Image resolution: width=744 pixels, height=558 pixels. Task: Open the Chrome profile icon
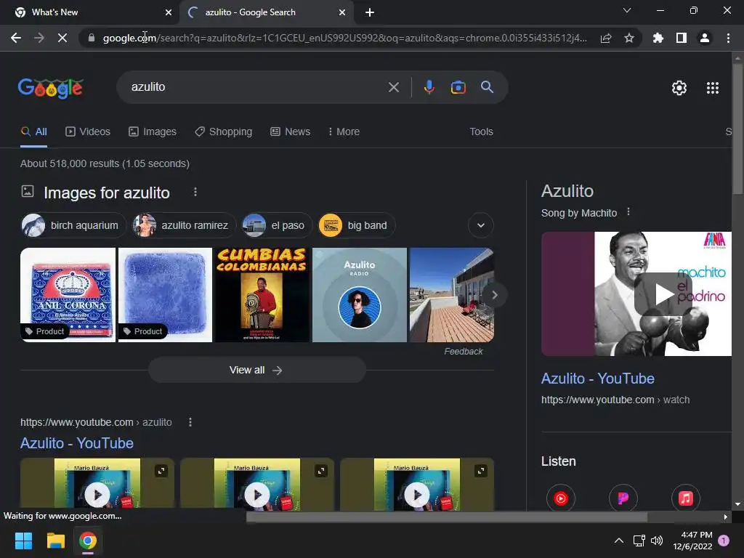(x=705, y=38)
